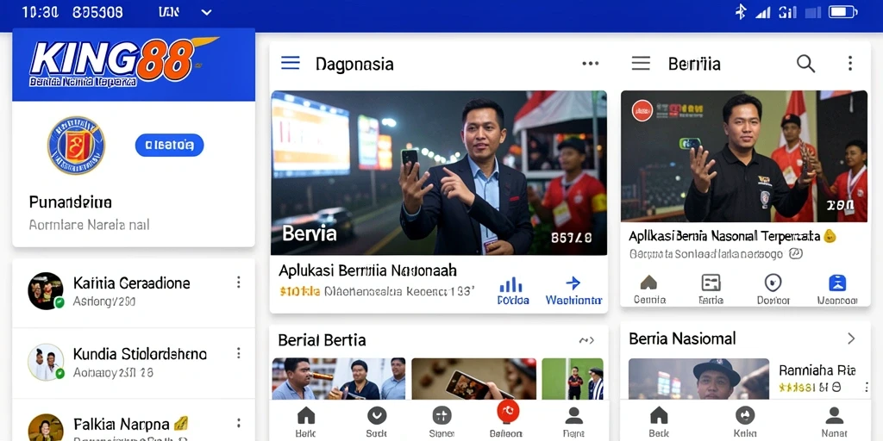The height and width of the screenshot is (441, 883).
Task: Tap the Nanat person icon in right bottom bar
Action: (x=834, y=416)
